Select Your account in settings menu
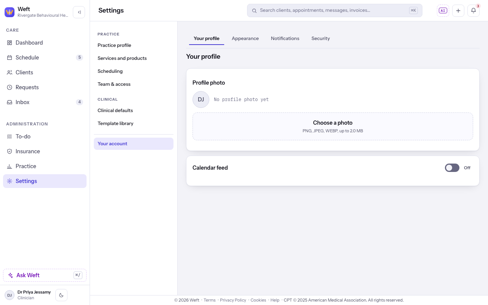 133,144
